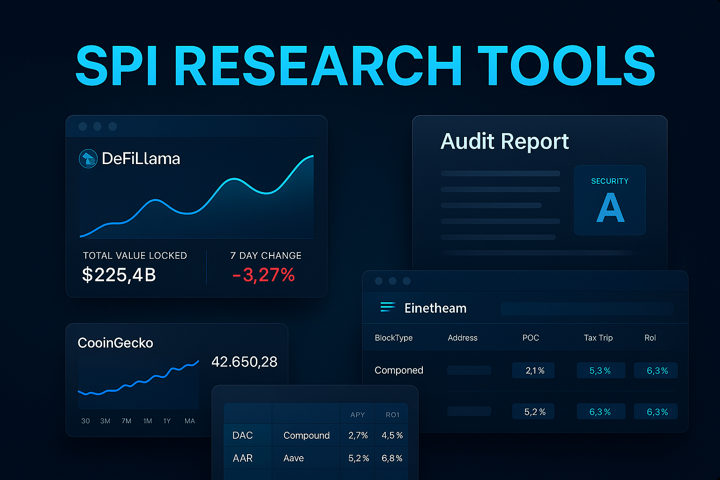Click the 6,3 % RoI chip in first row
Screen dimensions: 720x480
(x=655, y=370)
